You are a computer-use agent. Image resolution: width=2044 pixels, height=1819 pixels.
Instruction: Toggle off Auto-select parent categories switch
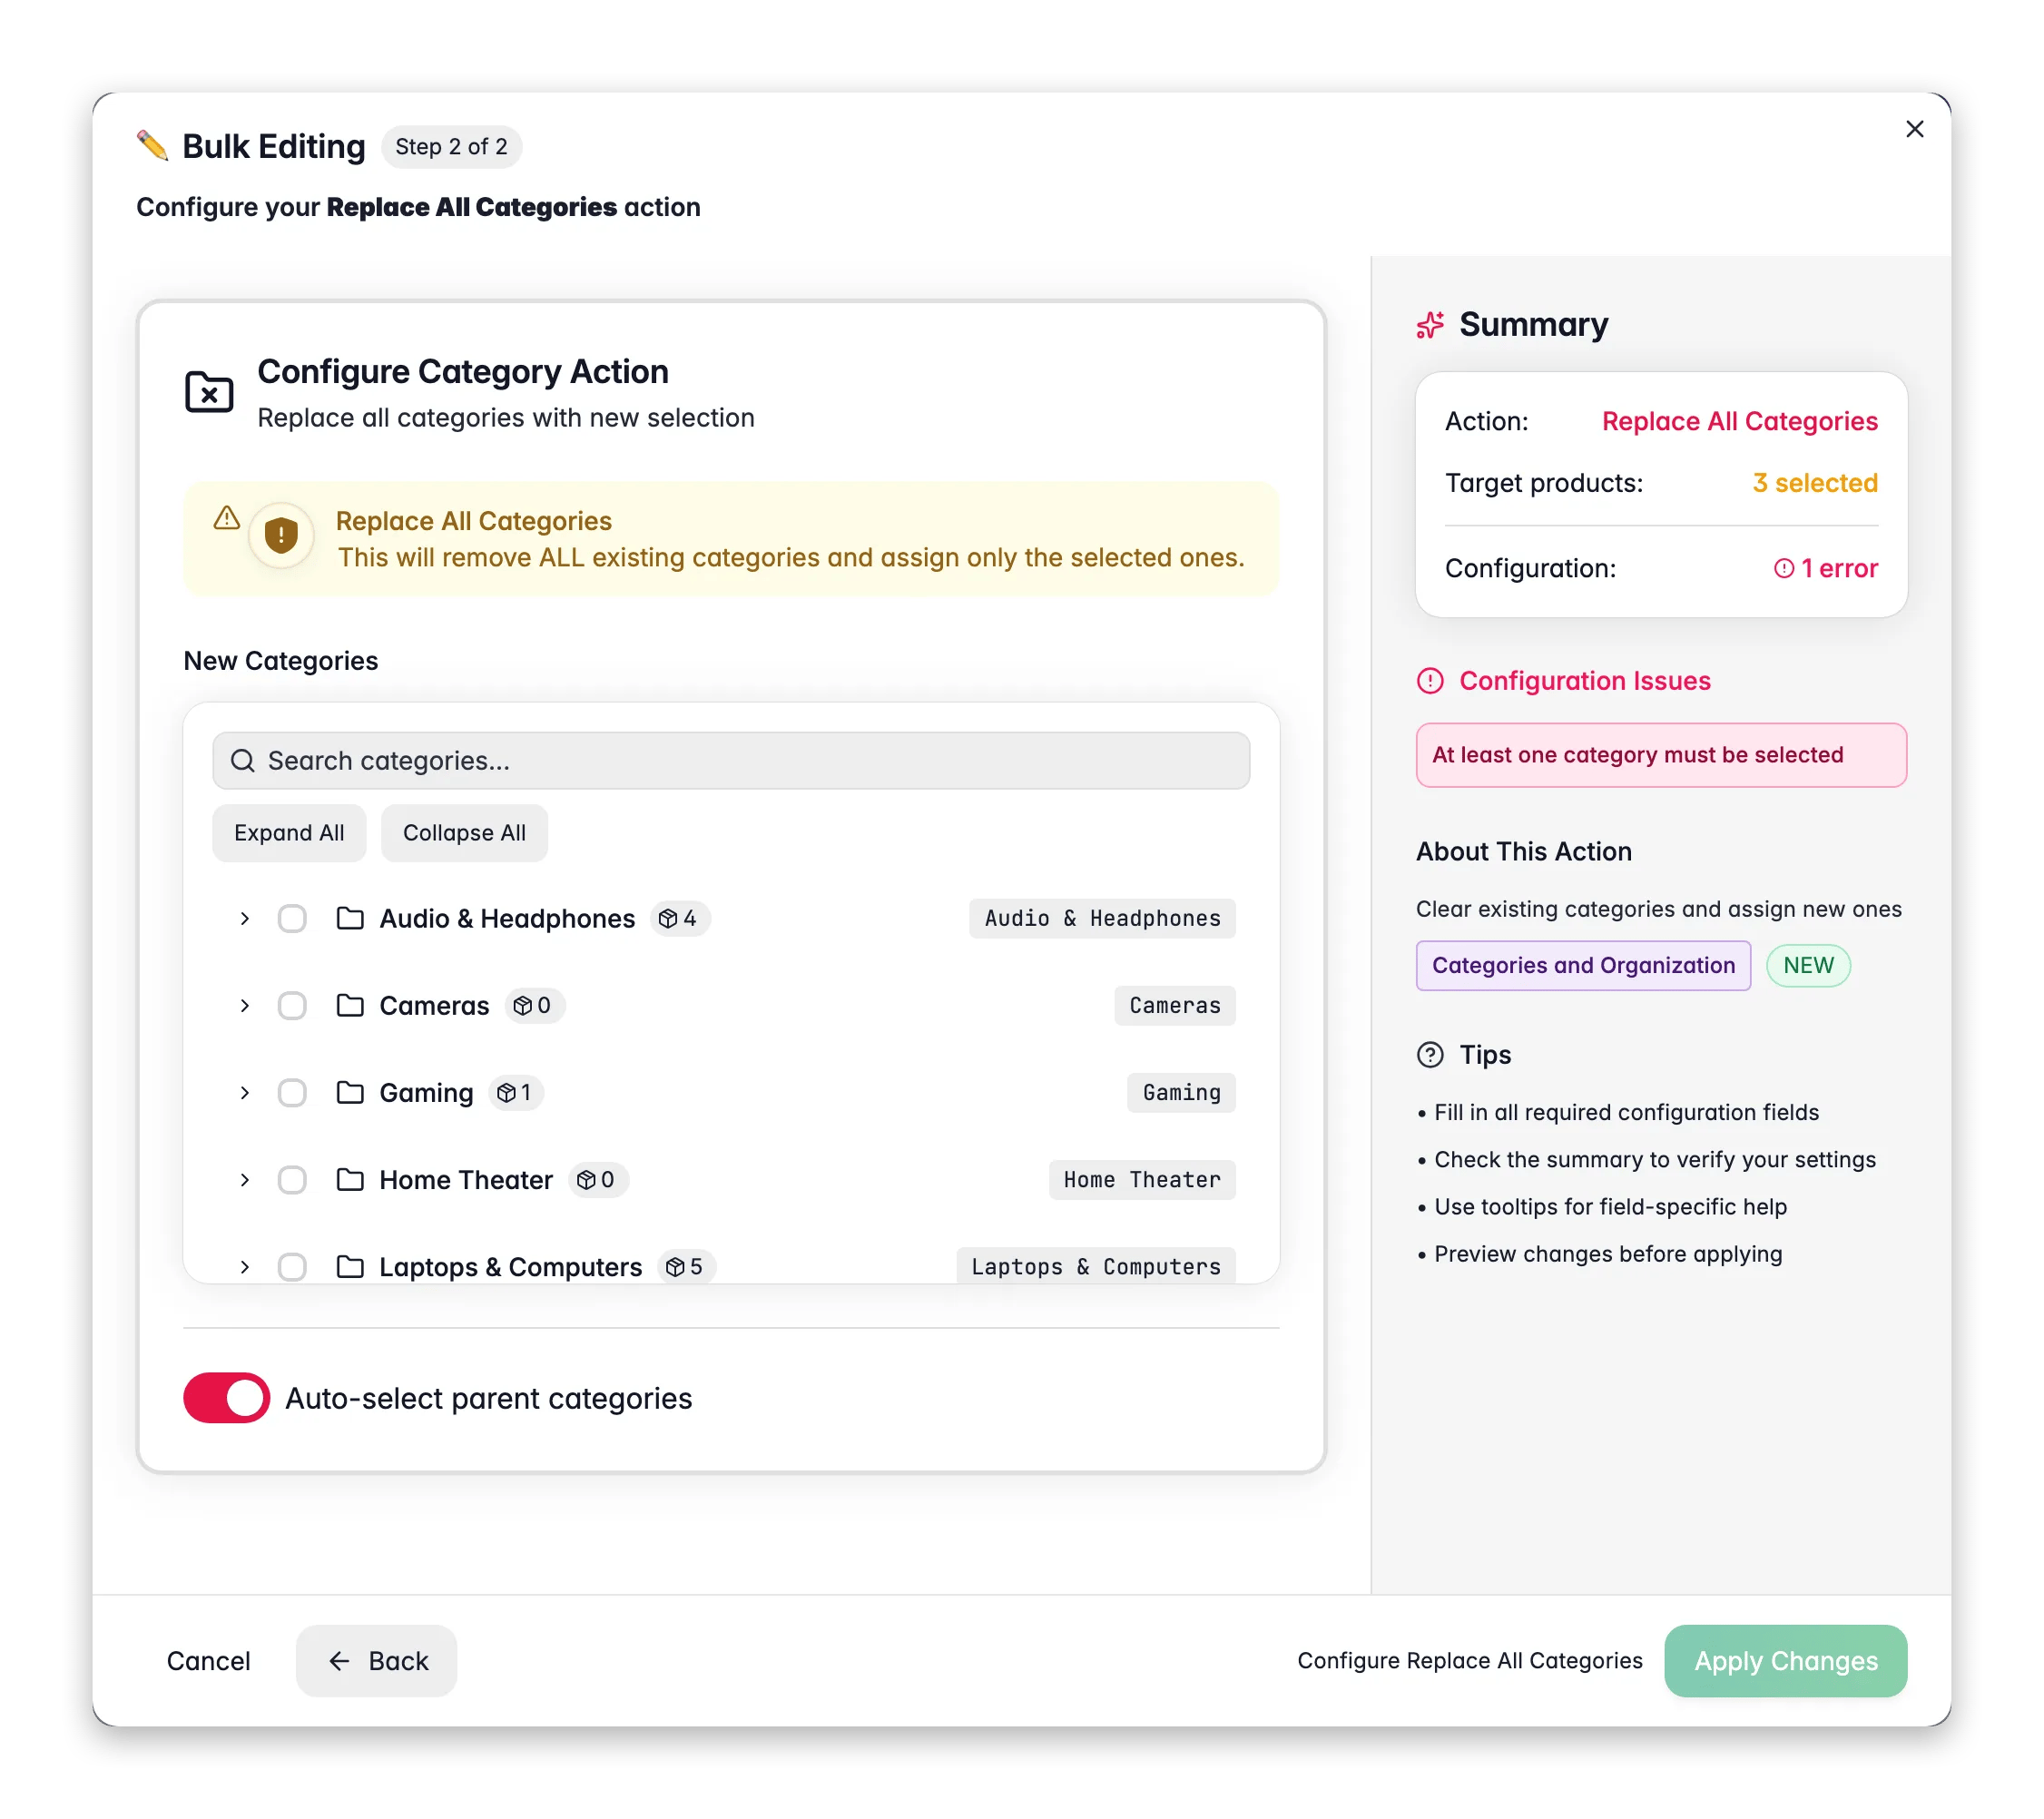point(227,1397)
